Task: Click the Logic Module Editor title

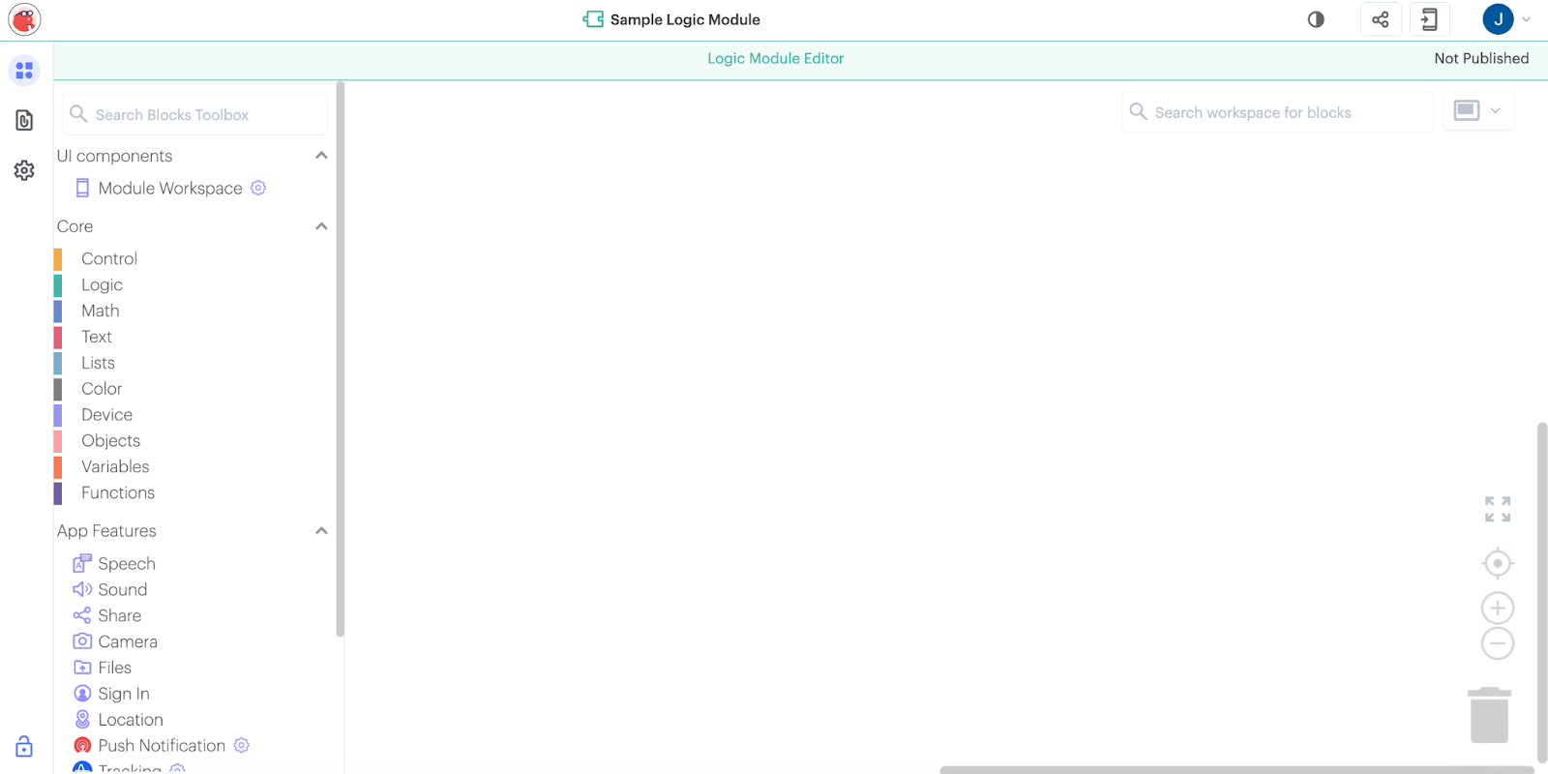Action: 775,58
